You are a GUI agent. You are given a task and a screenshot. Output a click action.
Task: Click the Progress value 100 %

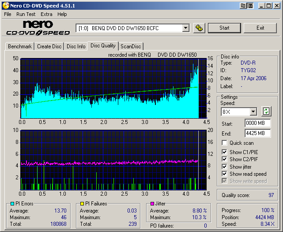point(268,210)
